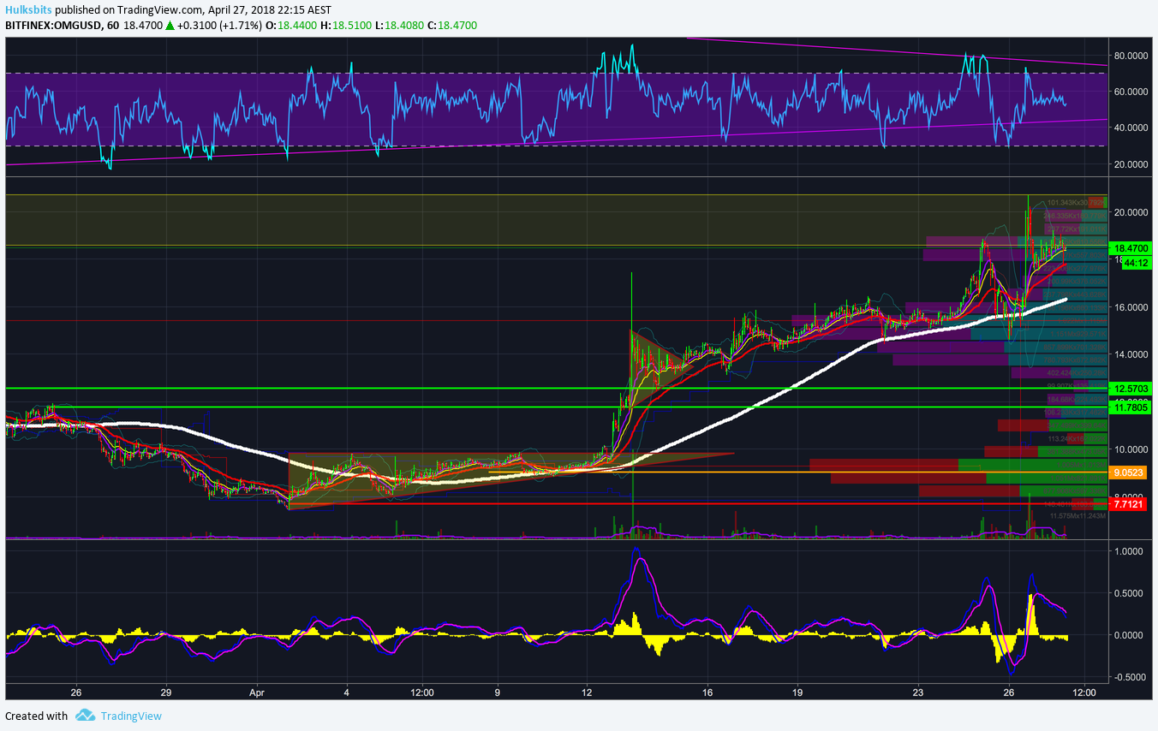Screen dimensions: 1158x731
Task: Click the 19 date on time axis
Action: pos(797,692)
